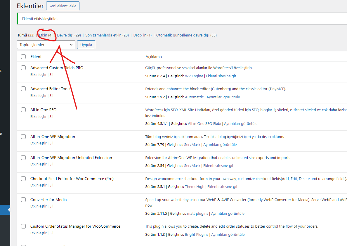The width and height of the screenshot is (347, 246).
Task: Check All-in-One WP Migration Unlimited Extension box
Action: 23,158
